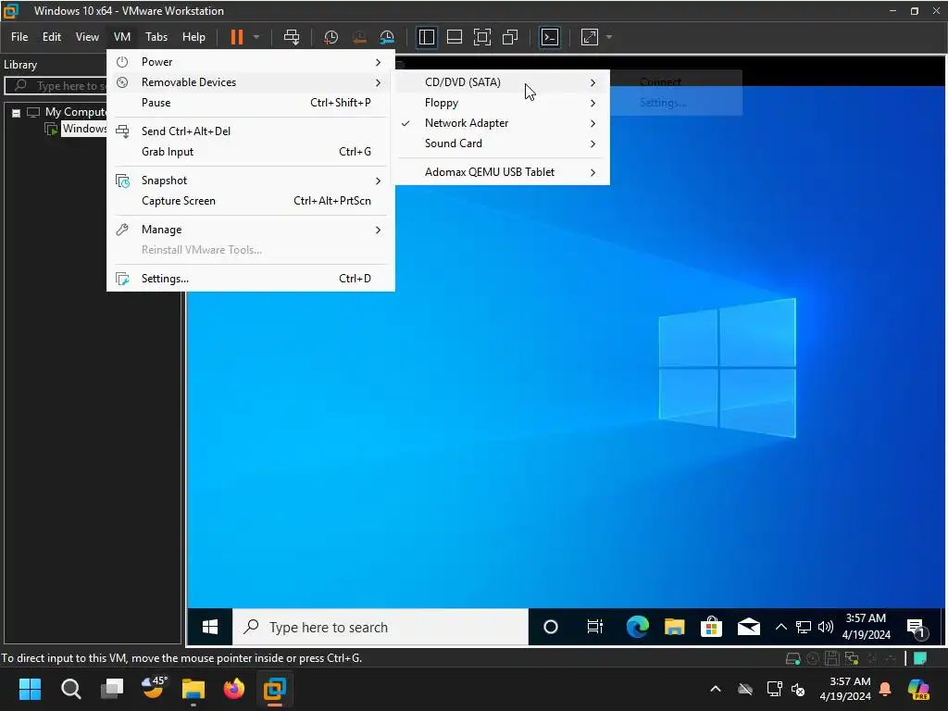948x711 pixels.
Task: Choose Send Ctrl+Alt+Del menu entry
Action: [250, 131]
